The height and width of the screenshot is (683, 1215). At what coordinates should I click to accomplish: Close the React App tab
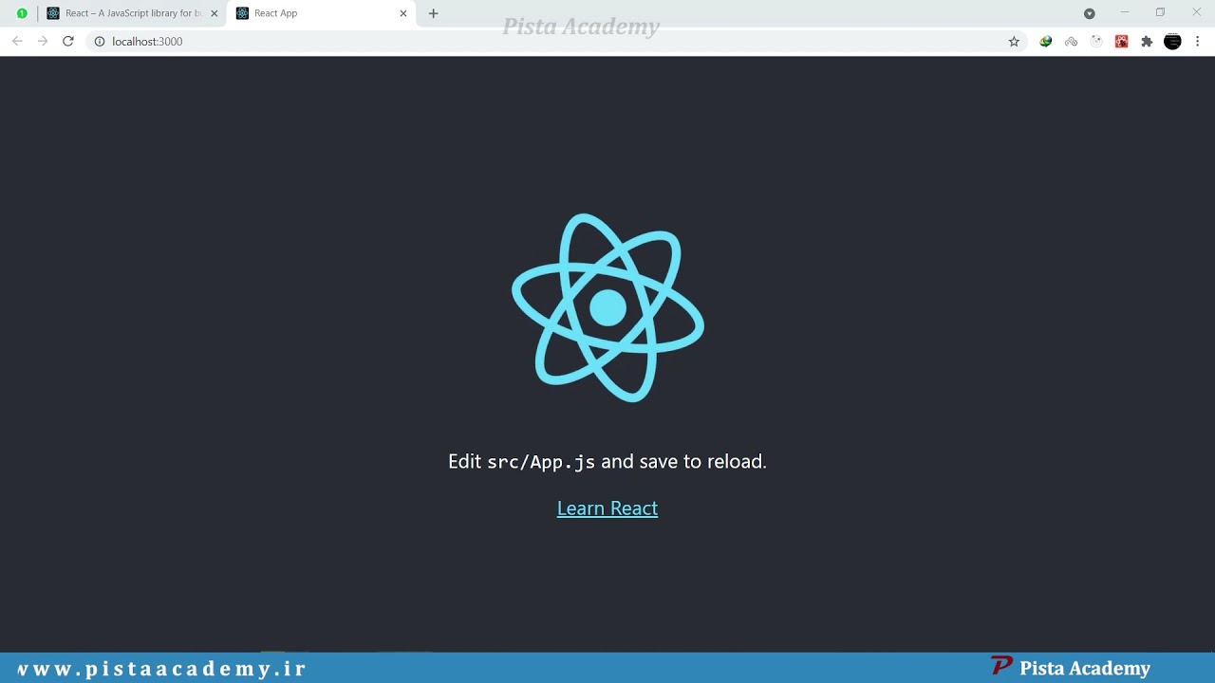[x=403, y=13]
